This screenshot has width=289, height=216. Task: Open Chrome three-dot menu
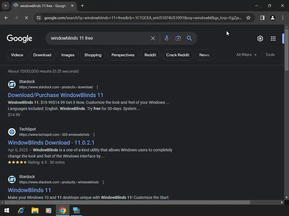(x=283, y=18)
